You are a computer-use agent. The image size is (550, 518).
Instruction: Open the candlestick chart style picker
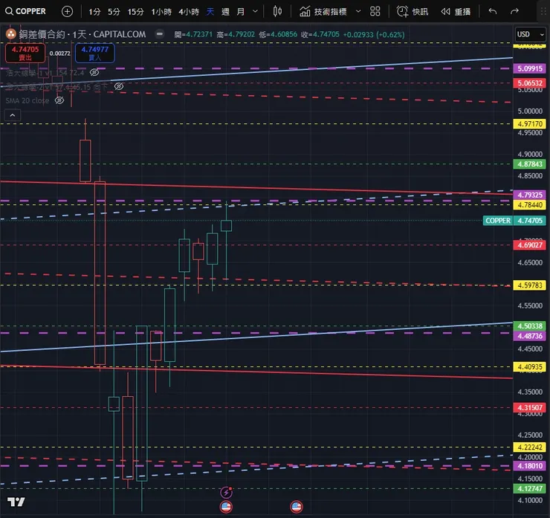point(277,12)
